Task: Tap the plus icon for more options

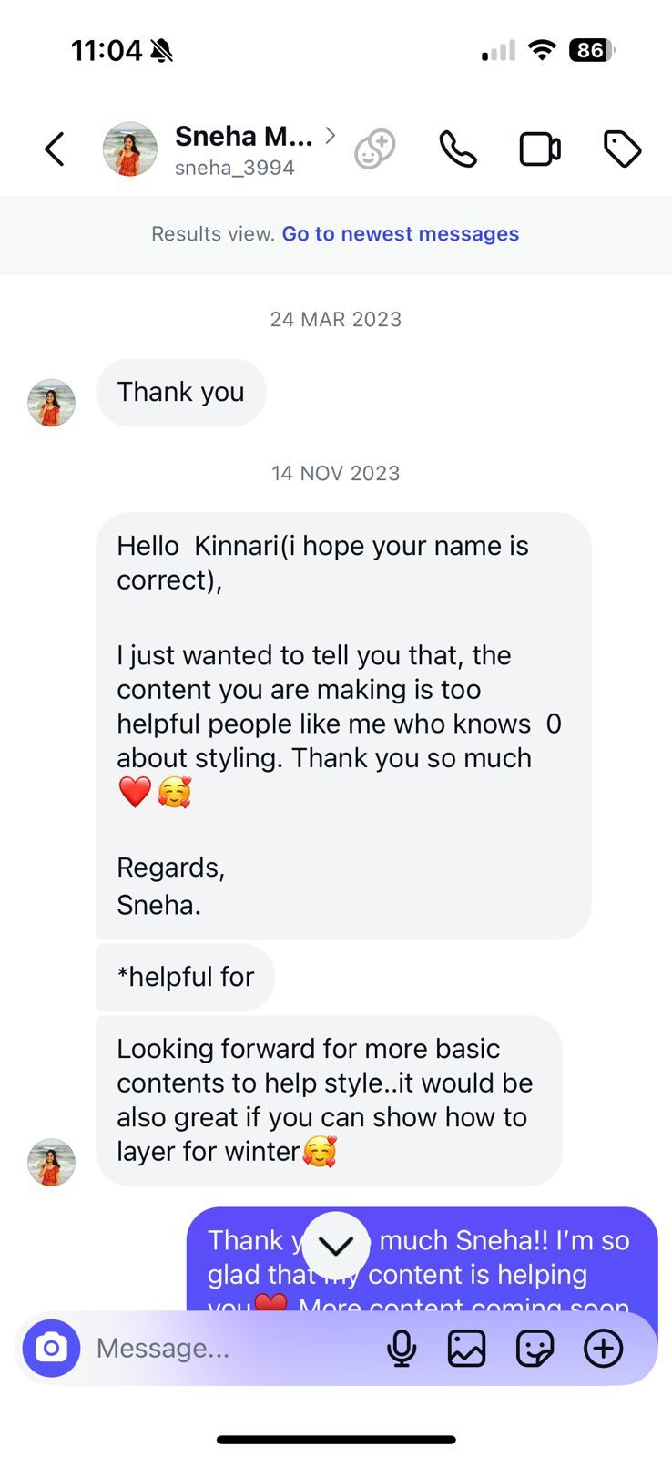Action: tap(603, 1349)
